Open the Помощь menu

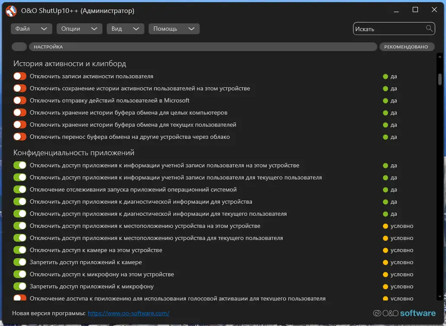tap(174, 29)
